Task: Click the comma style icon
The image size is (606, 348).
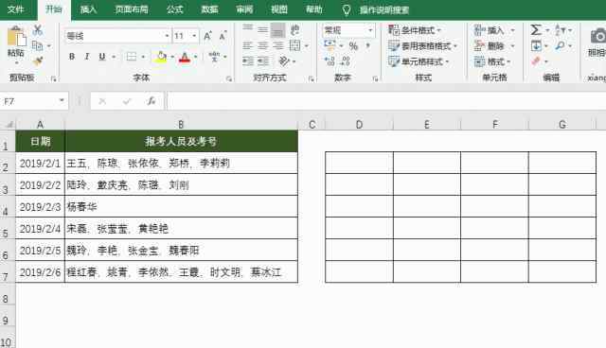Action: point(368,45)
